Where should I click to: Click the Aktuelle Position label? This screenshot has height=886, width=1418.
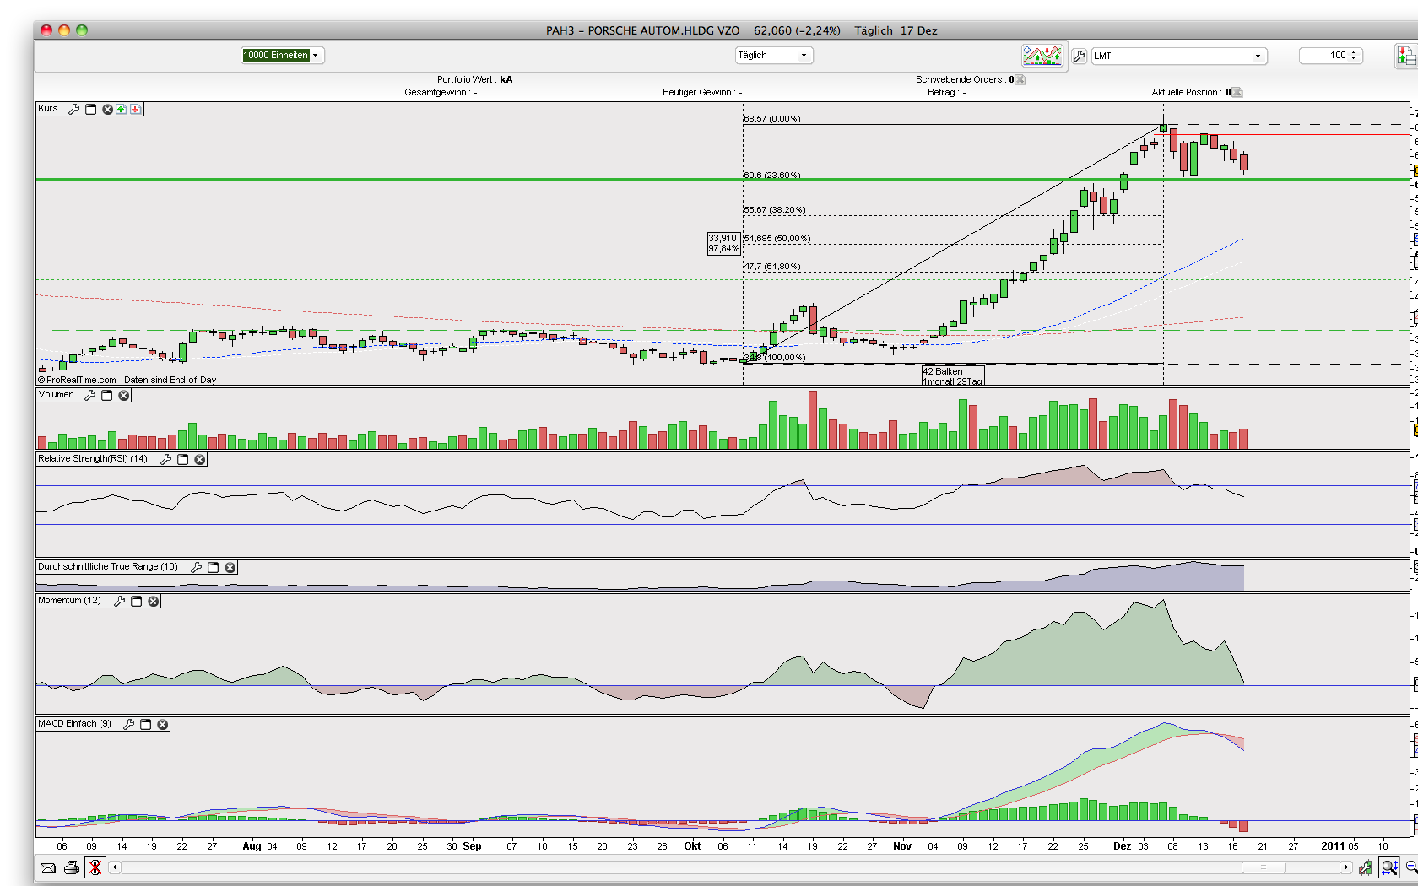pyautogui.click(x=1185, y=93)
